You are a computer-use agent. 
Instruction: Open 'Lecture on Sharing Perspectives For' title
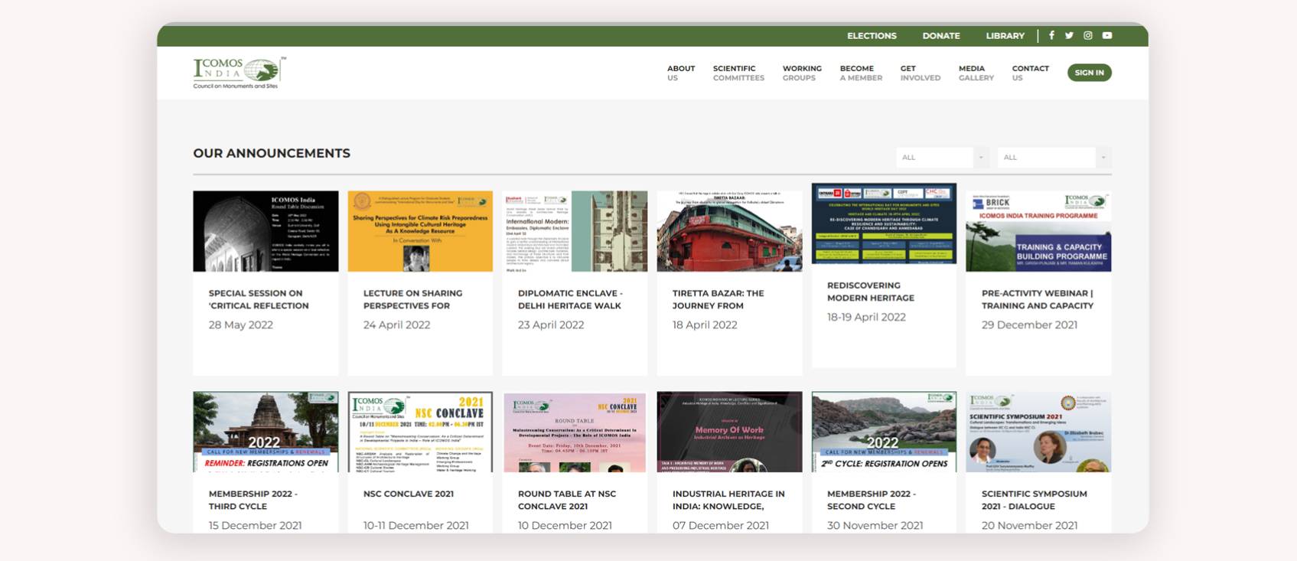[x=412, y=299]
